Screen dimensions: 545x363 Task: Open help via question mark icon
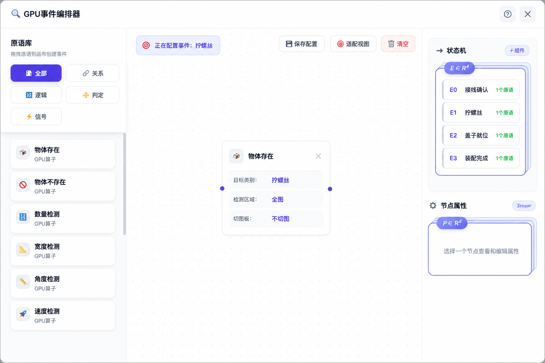[x=508, y=14]
